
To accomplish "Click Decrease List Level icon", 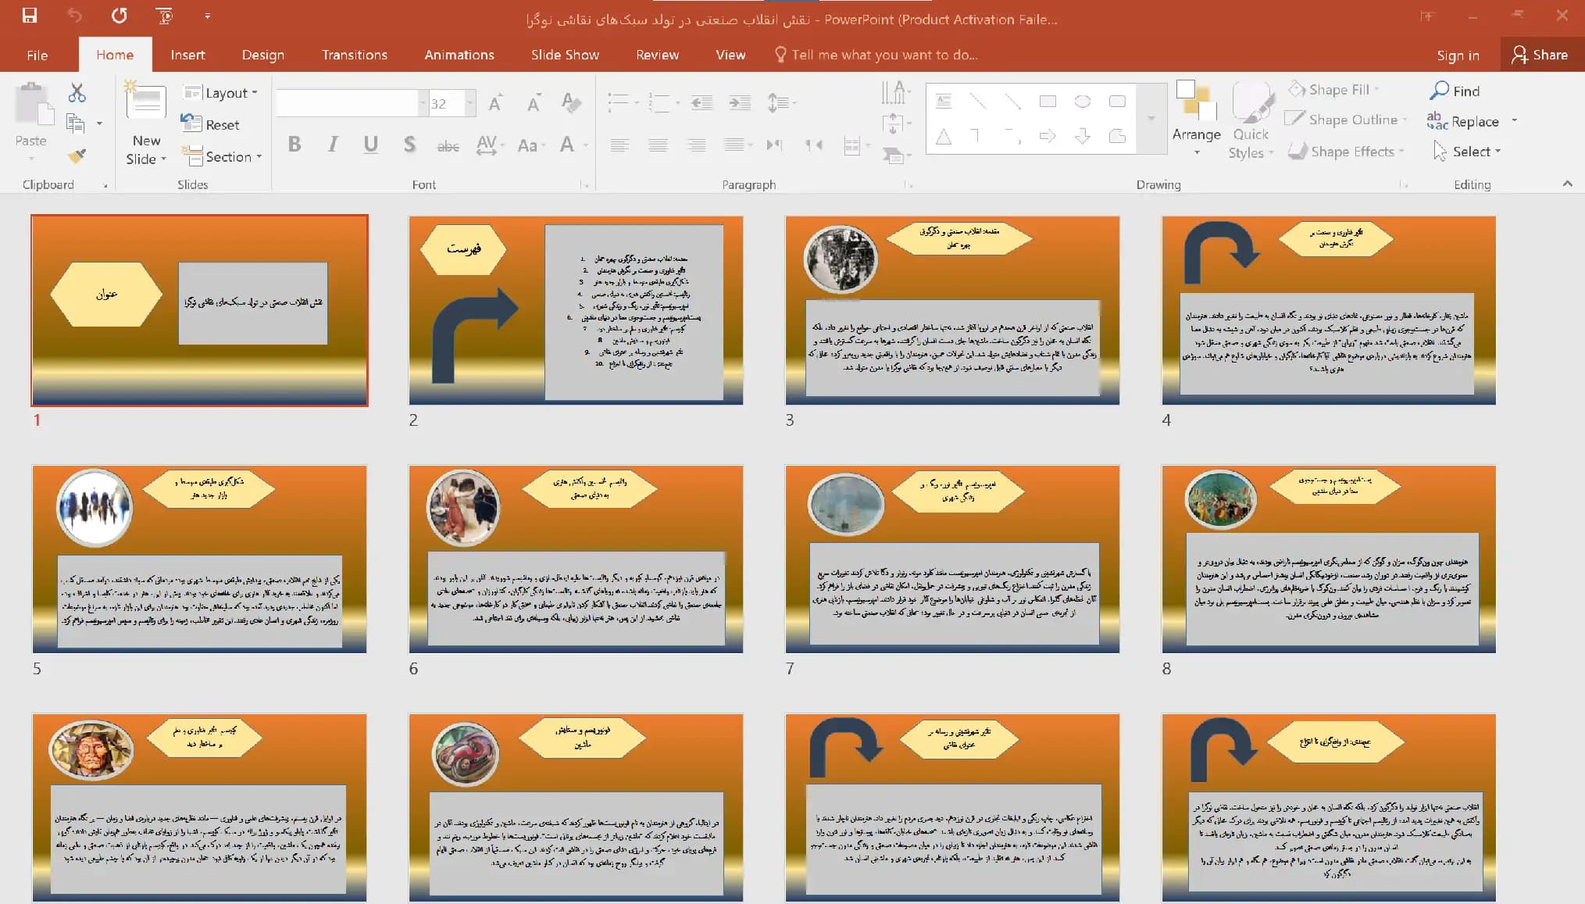I will click(701, 102).
